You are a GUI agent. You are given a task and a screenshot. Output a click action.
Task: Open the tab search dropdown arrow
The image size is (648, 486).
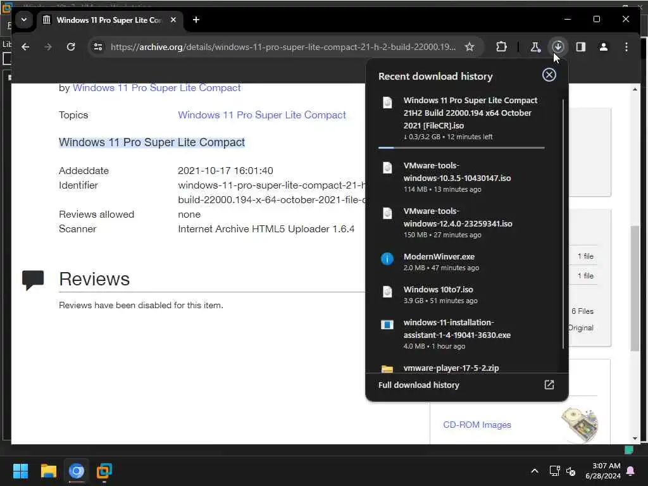tap(24, 20)
